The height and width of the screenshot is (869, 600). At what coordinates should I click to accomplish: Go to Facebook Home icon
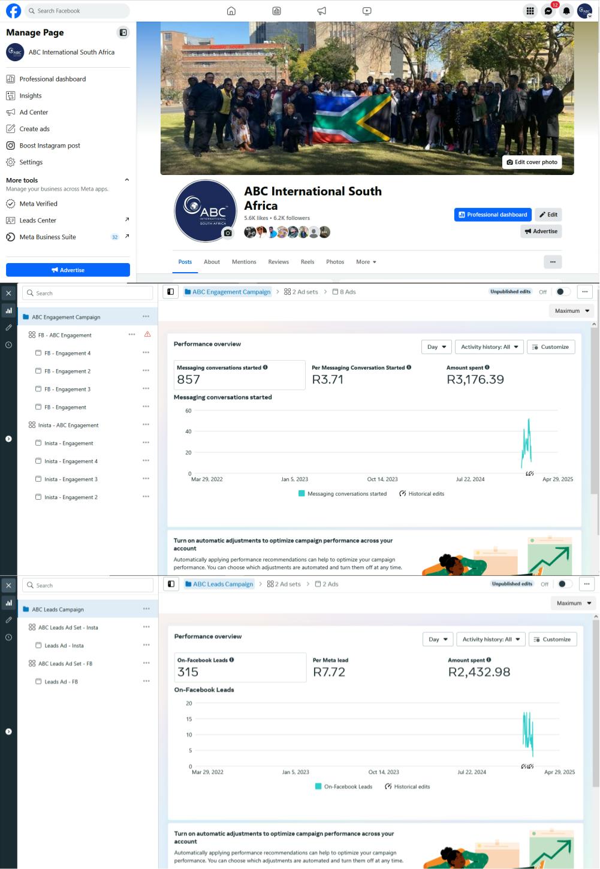coord(231,11)
